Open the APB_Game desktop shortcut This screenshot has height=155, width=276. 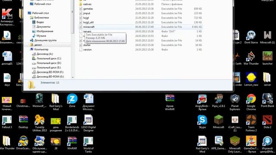pyautogui.click(x=219, y=143)
